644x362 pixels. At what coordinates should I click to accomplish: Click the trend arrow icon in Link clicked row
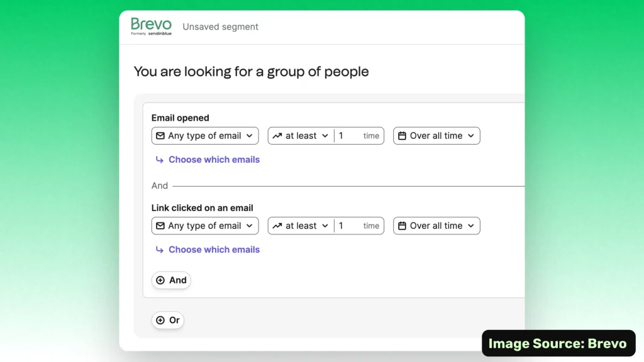277,226
